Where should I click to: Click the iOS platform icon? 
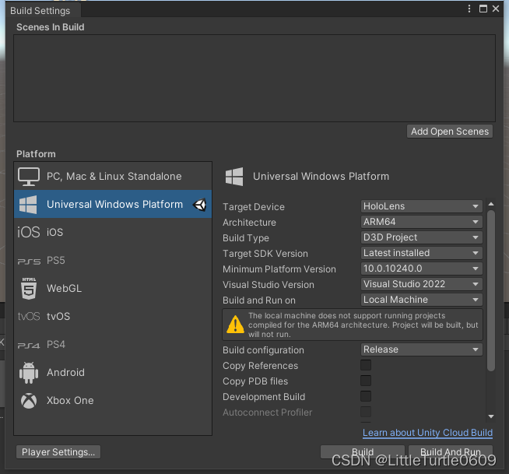(29, 233)
